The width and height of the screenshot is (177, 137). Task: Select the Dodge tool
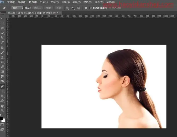2,81
